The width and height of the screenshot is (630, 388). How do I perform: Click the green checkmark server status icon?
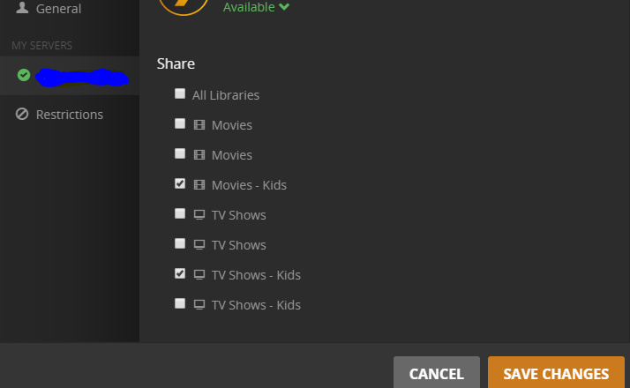(x=24, y=75)
